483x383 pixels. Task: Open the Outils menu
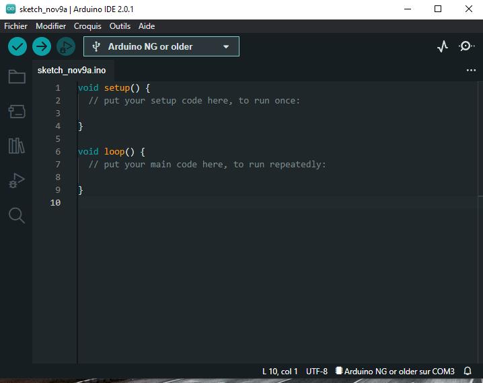point(120,26)
